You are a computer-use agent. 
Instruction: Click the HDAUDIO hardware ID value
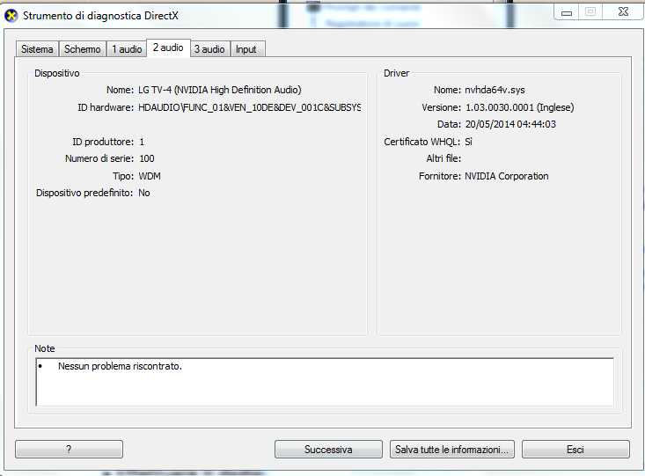[249, 107]
